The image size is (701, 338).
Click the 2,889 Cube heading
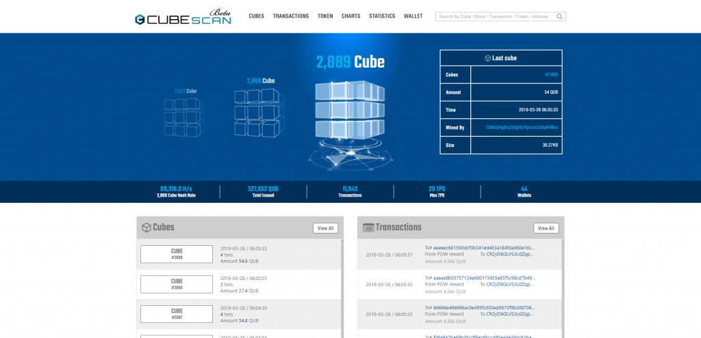[350, 62]
